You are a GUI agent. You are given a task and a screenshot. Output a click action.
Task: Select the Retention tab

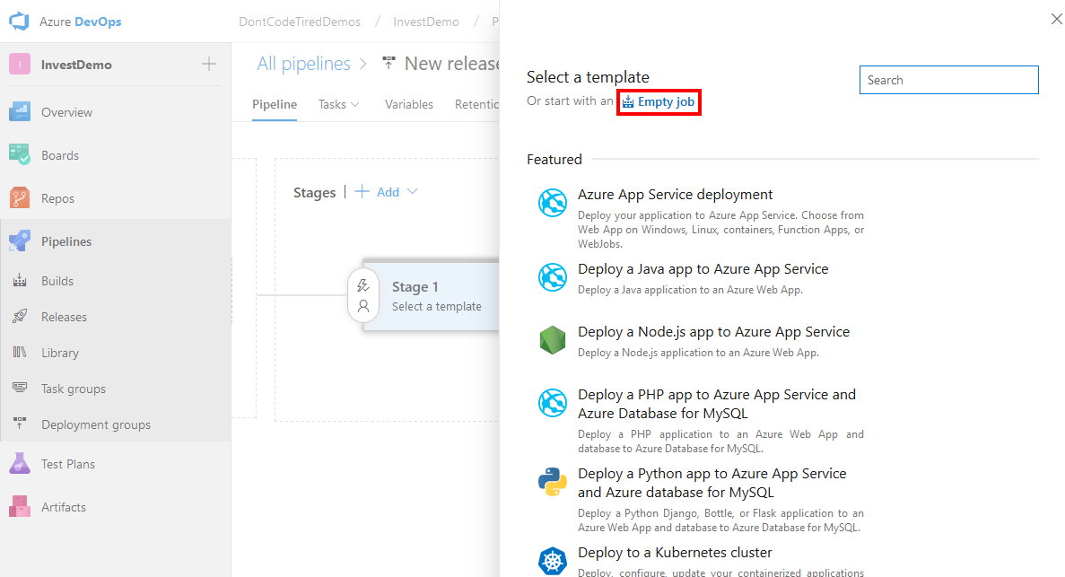479,104
